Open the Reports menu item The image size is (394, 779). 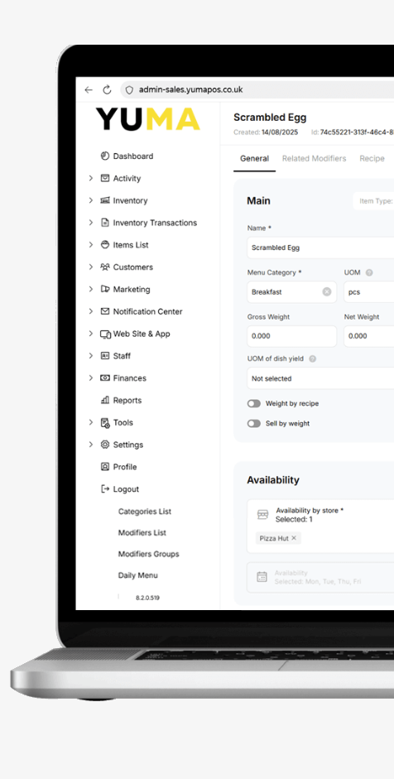(x=127, y=400)
